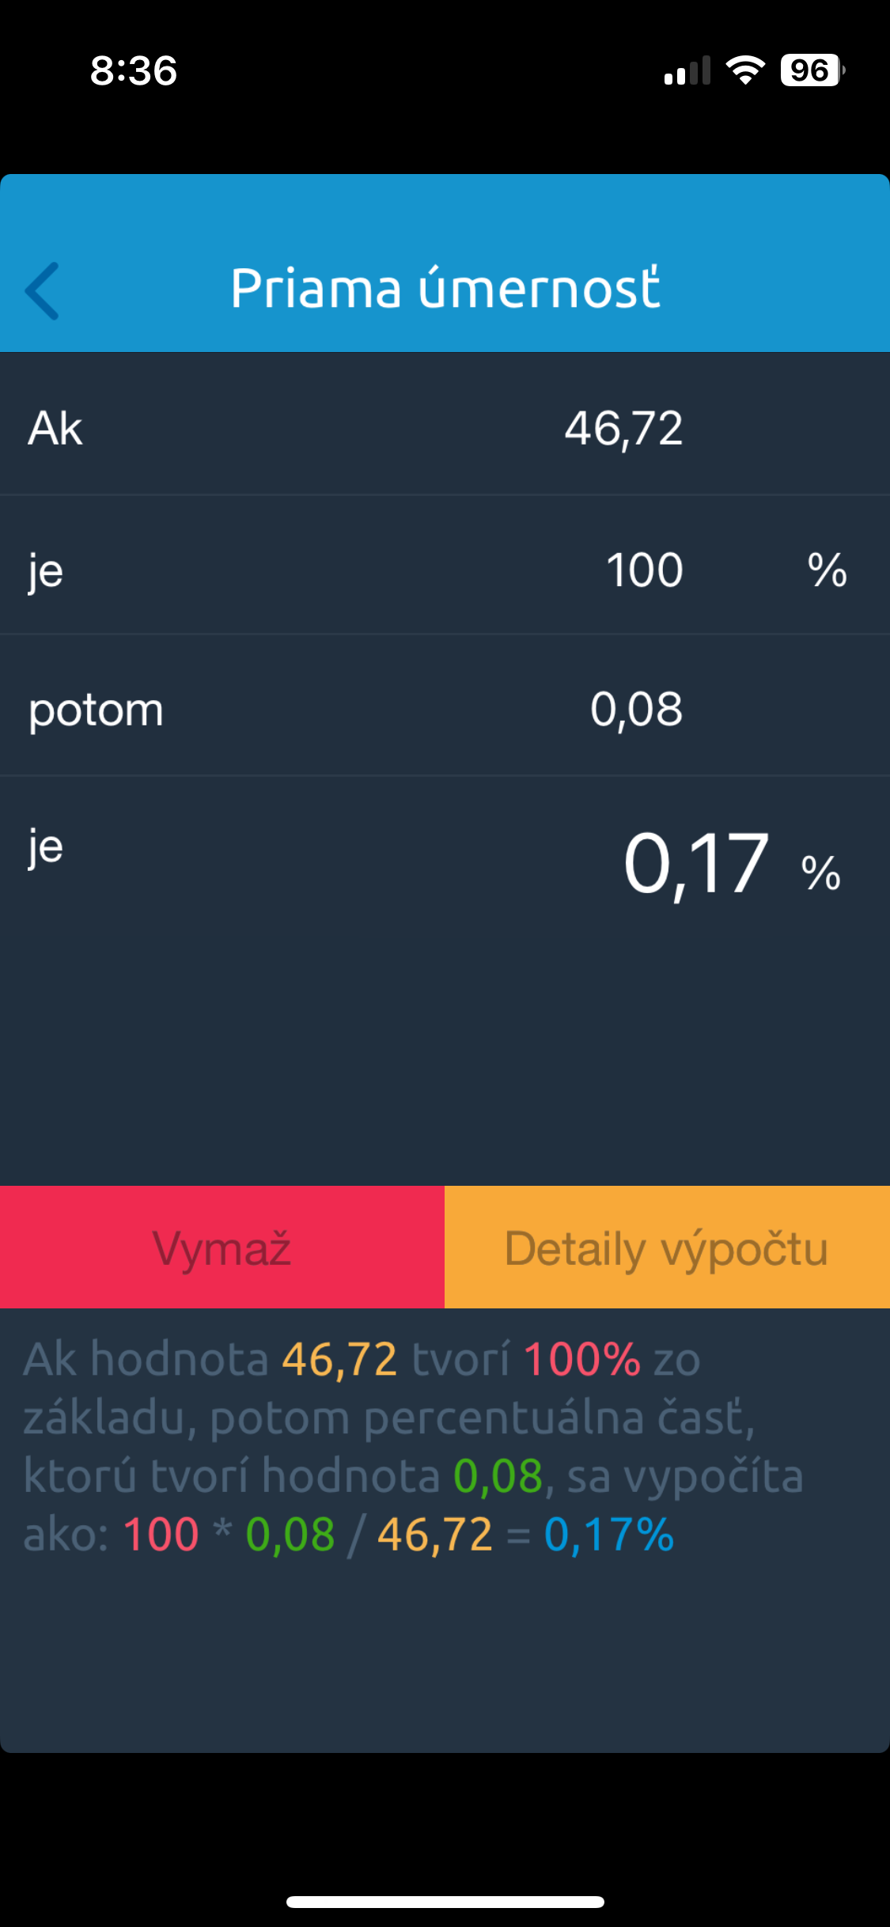
Task: Tap the Ak row label
Action: [x=55, y=429]
